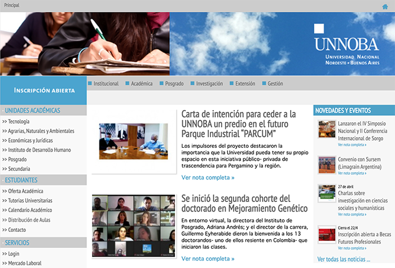Viewport: 395px width, 268px height.
Task: Open the Sorgo symposium news thumbnail
Action: (x=327, y=129)
